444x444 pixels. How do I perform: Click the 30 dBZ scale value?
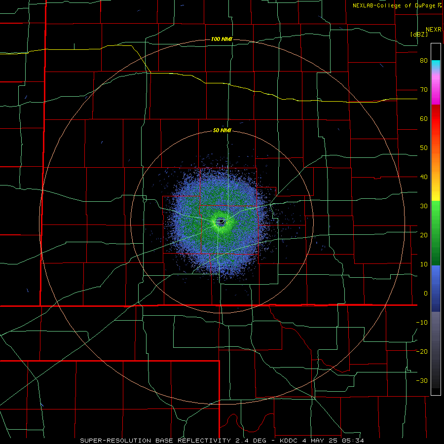424,206
